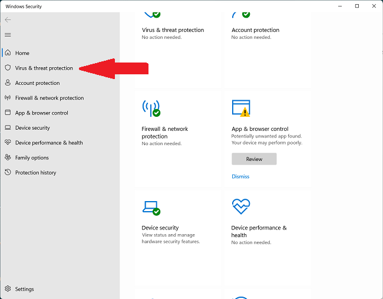
Task: Click the Home icon in sidebar
Action: [x=8, y=53]
